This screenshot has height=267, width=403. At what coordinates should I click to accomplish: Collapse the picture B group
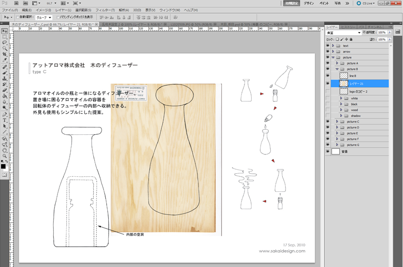tap(337, 69)
